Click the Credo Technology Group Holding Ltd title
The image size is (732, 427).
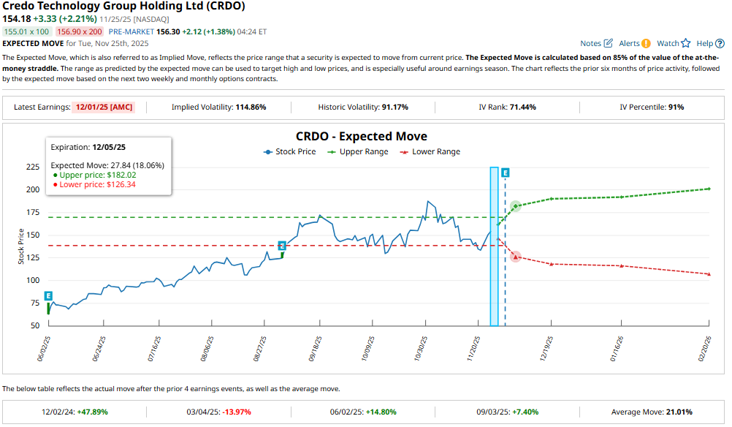(124, 6)
